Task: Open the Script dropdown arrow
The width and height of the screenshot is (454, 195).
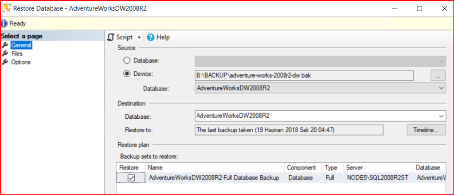Action: [x=139, y=37]
